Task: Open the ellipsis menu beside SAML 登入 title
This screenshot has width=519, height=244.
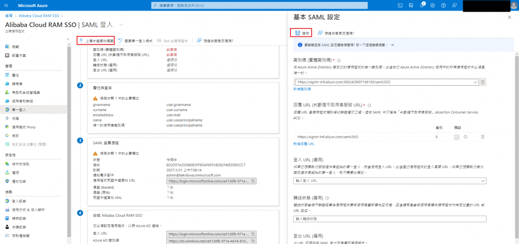Action: point(122,25)
